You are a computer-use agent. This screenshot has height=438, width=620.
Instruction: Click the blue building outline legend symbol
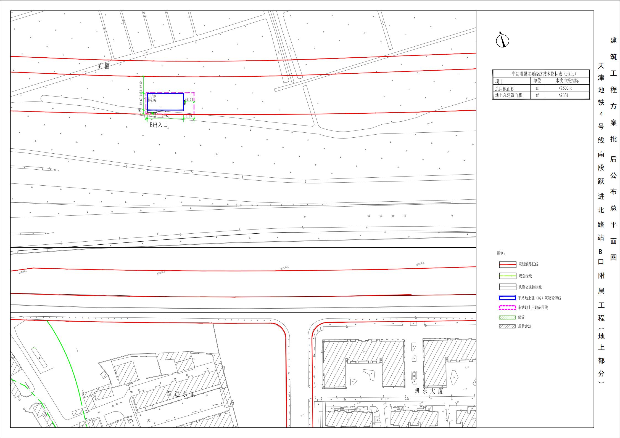(508, 298)
